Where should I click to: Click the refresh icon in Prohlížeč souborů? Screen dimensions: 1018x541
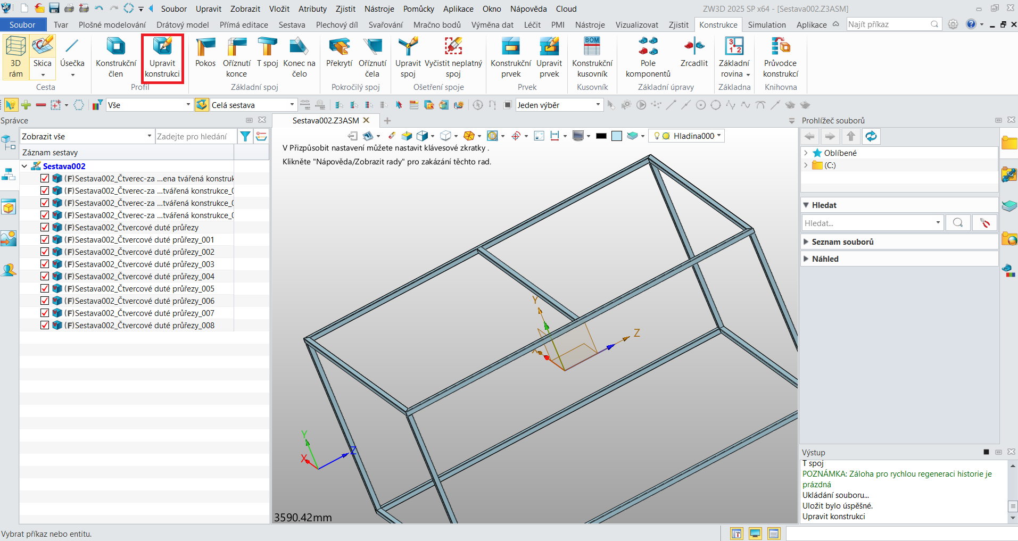pos(871,137)
